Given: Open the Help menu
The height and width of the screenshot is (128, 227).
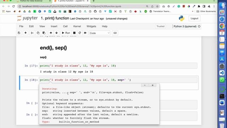Looking at the screenshot, I should click(105, 26).
